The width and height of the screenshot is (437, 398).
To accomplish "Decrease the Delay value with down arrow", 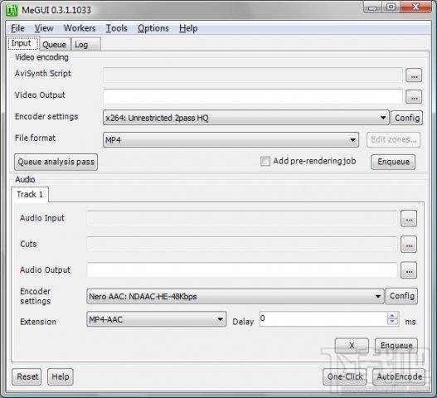I will point(392,323).
